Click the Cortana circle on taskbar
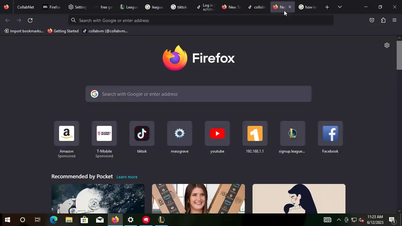The image size is (402, 226). (23, 220)
